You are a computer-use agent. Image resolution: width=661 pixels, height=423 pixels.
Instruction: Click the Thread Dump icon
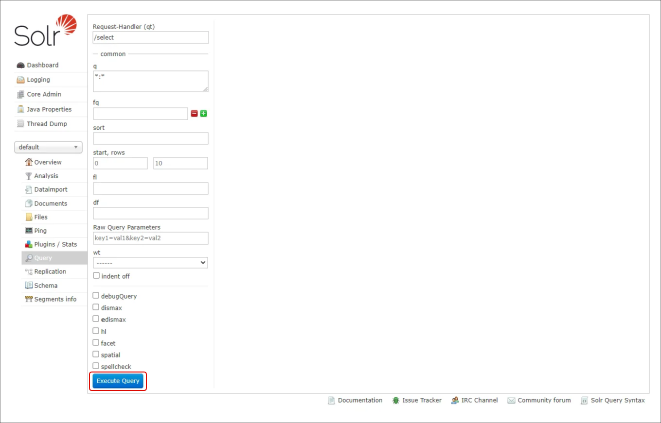coord(20,124)
